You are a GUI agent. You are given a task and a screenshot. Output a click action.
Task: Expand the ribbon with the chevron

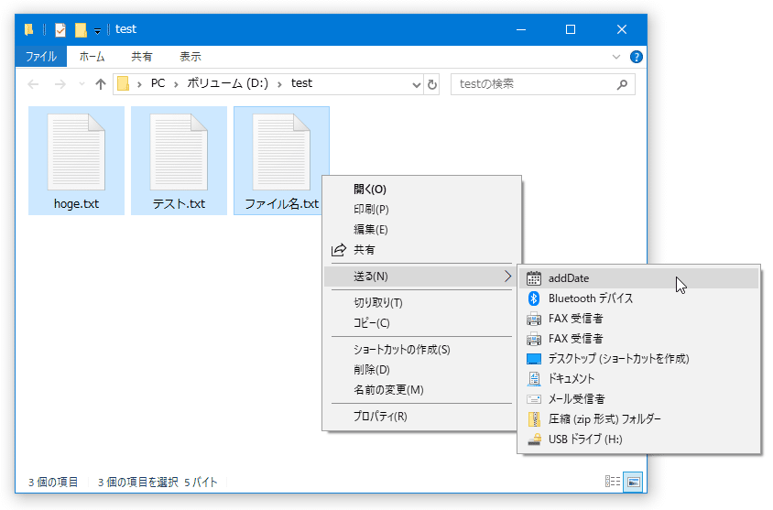(x=615, y=57)
